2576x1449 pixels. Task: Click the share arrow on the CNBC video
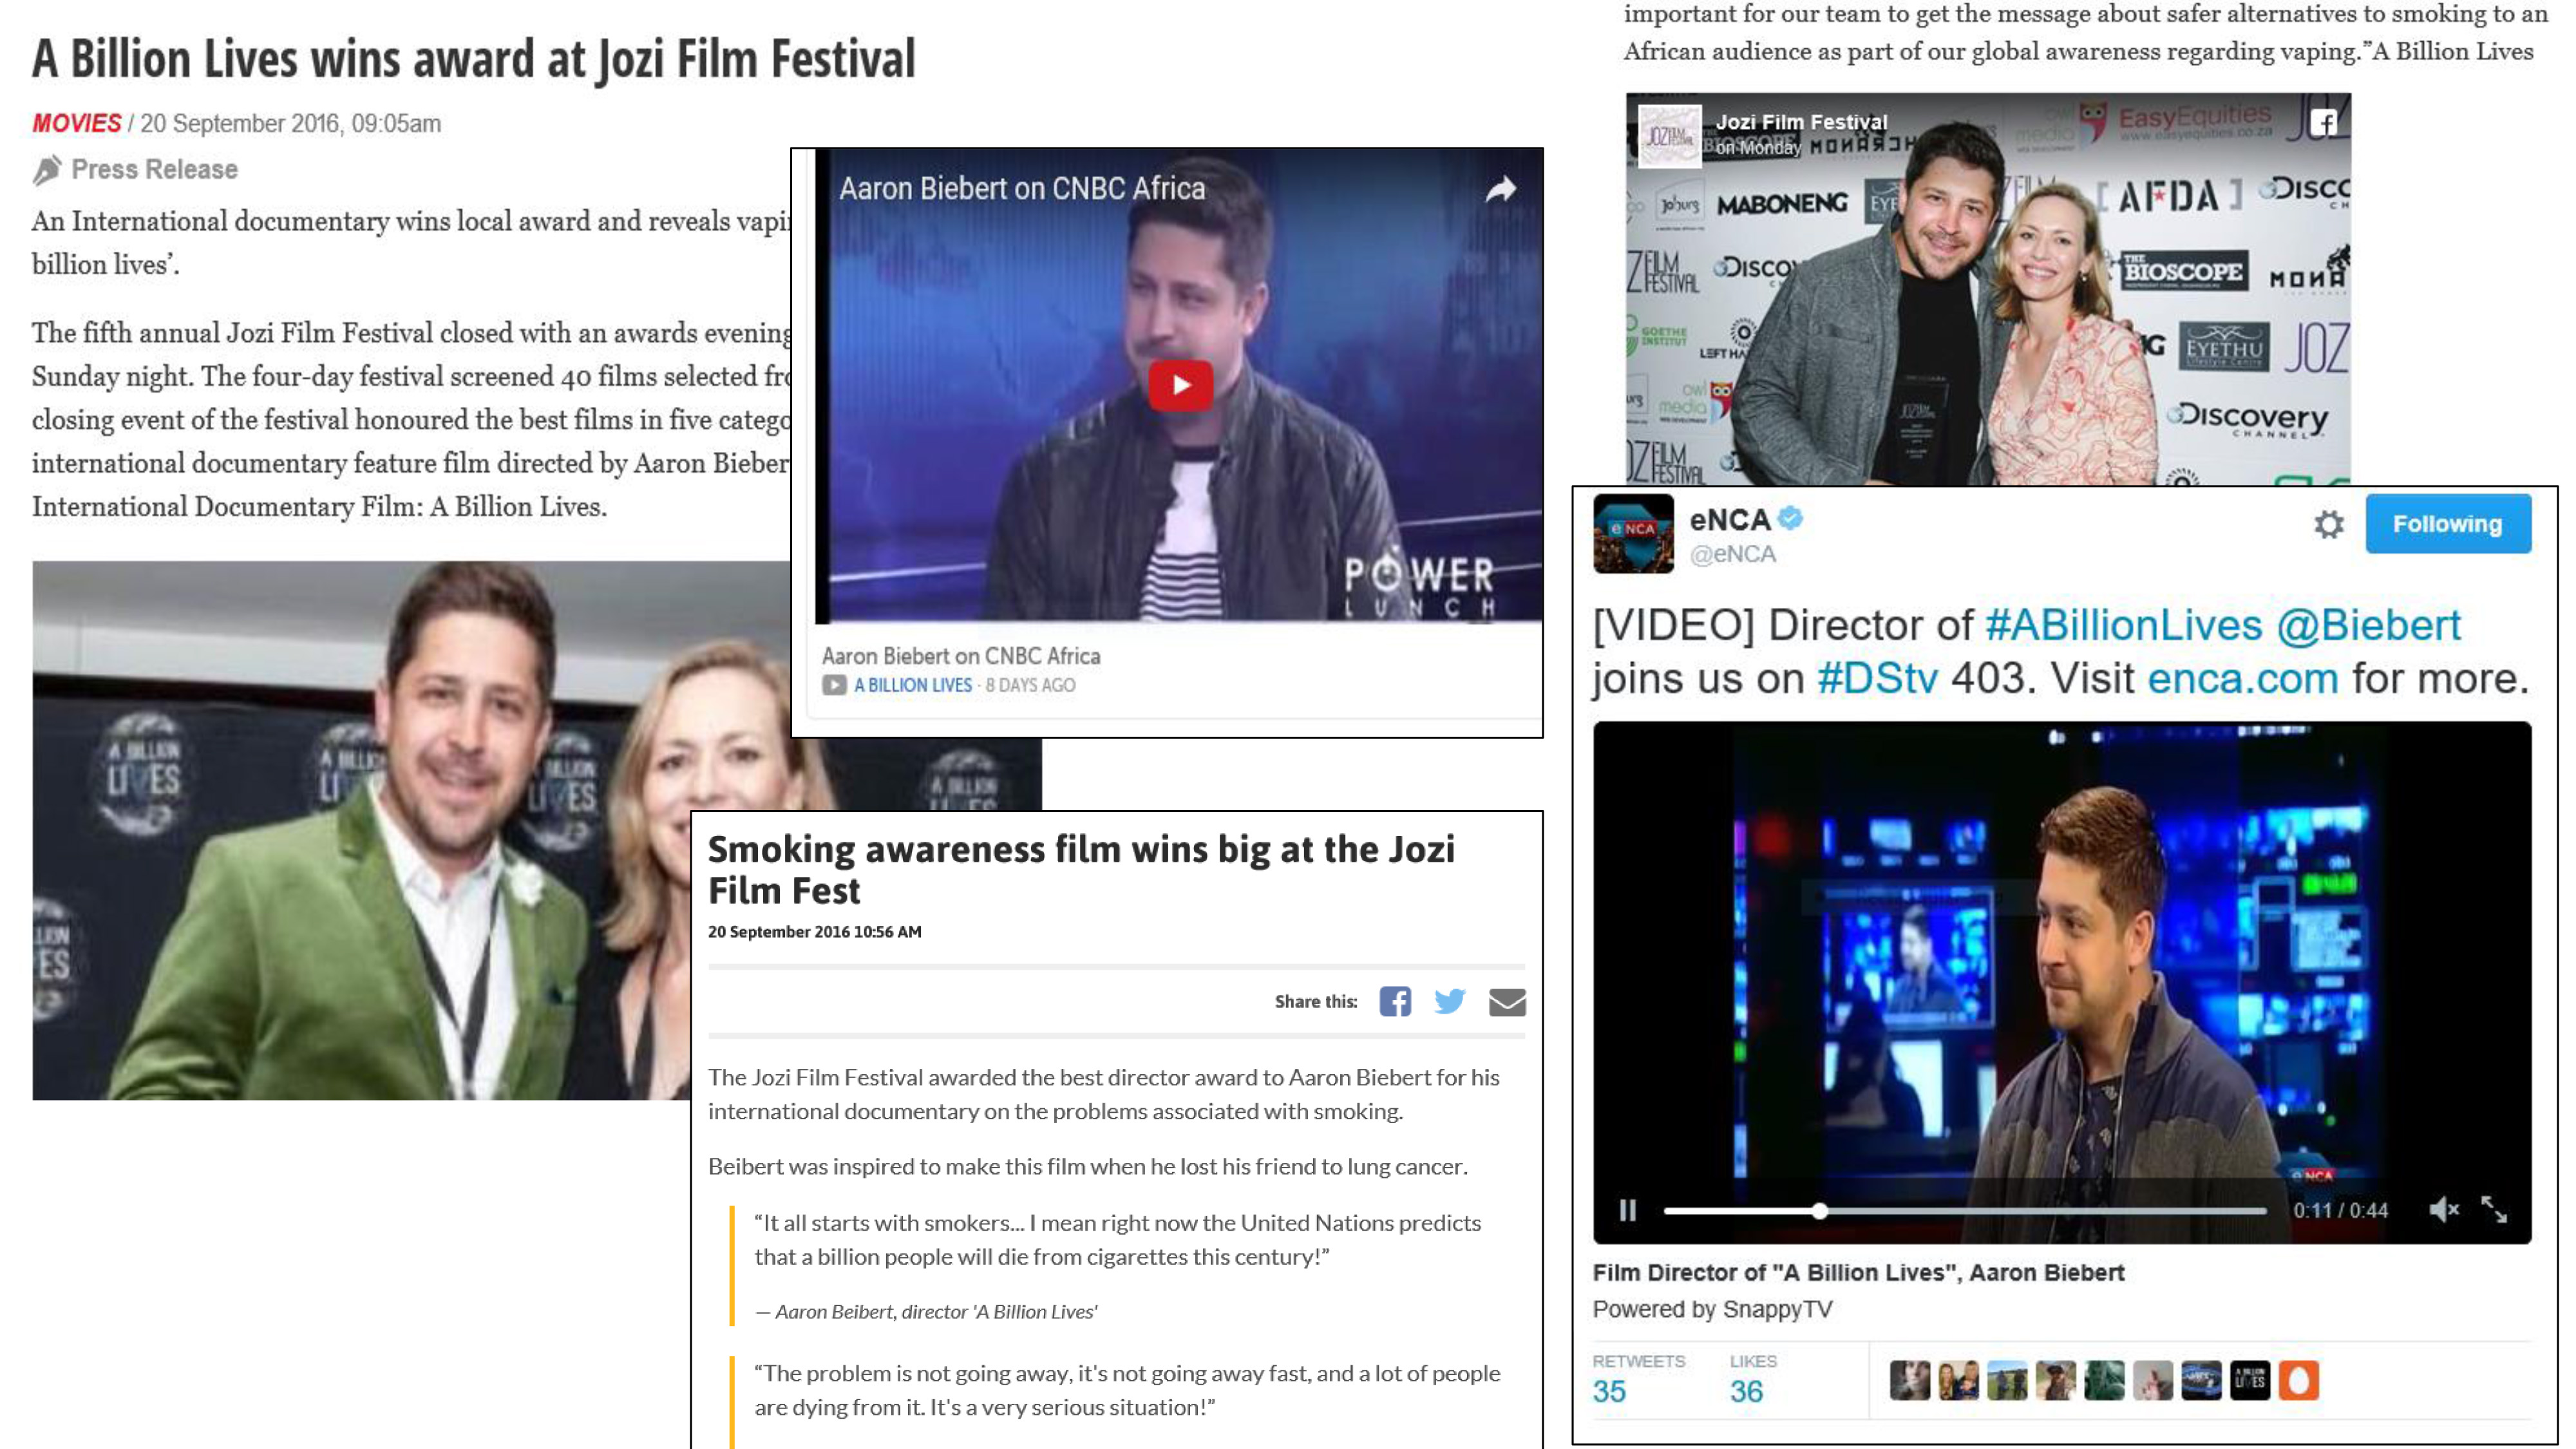(1500, 189)
